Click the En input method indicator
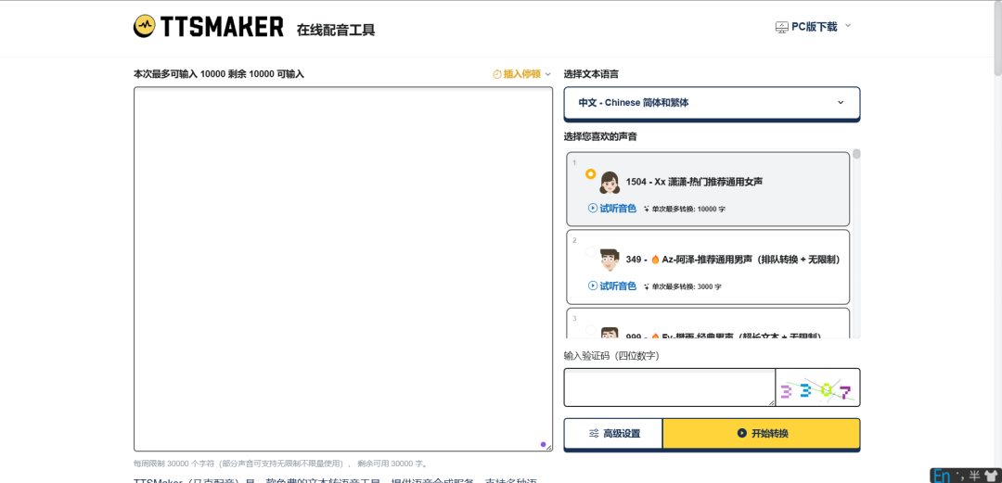Viewport: 1002px width, 483px height. coord(942,476)
